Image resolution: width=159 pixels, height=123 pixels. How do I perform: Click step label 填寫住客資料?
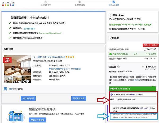[x=46, y=5]
